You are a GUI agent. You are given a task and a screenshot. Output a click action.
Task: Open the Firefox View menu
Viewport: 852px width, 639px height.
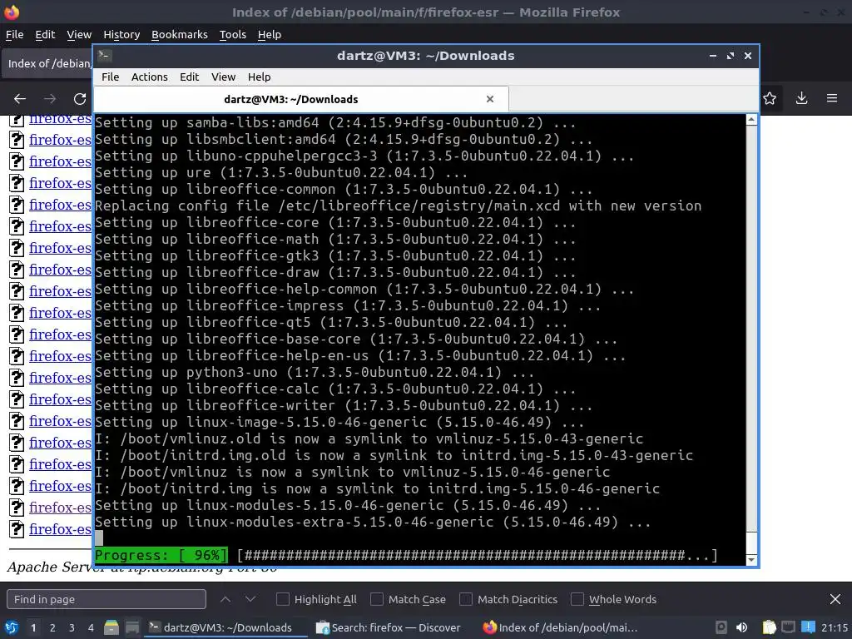tap(79, 34)
